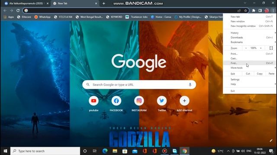The image size is (277, 155).
Task: Open the Home - Canva bookmark
Action: [x=161, y=17]
